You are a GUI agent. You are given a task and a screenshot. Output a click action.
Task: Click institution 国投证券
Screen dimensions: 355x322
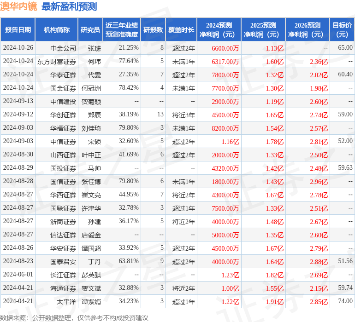tap(63, 168)
